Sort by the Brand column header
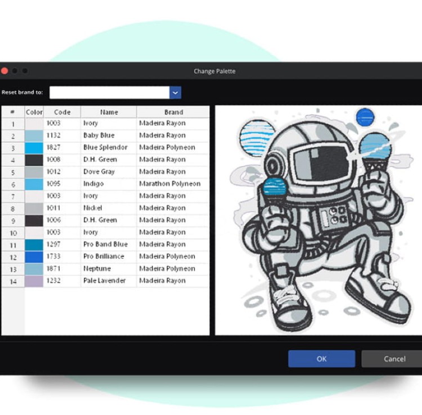Viewport: 422px width, 415px height. coord(173,112)
